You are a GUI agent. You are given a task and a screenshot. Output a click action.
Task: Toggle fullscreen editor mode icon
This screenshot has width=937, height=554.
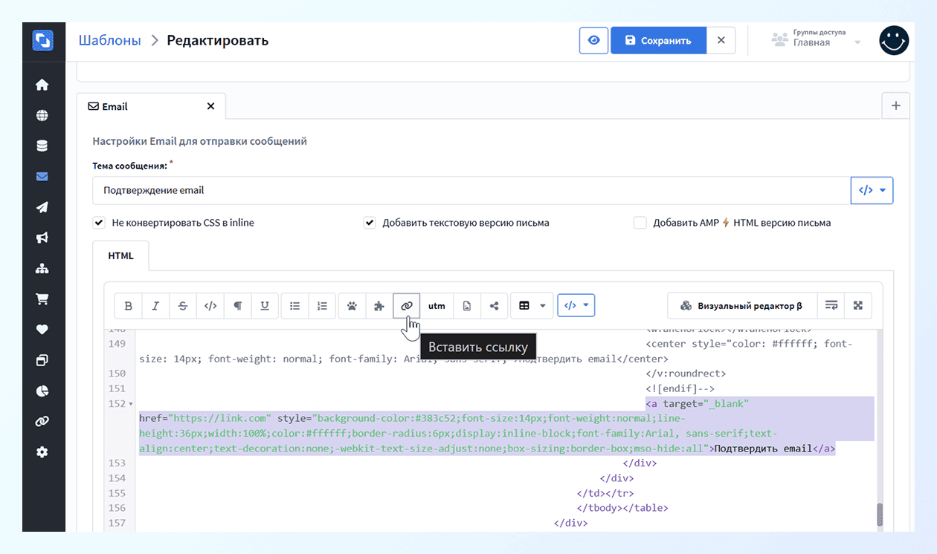858,306
